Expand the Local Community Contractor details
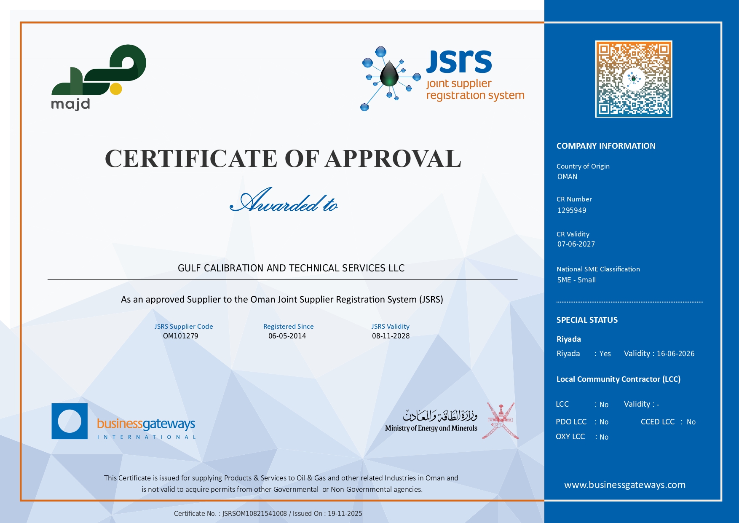The height and width of the screenshot is (523, 739). pyautogui.click(x=618, y=379)
